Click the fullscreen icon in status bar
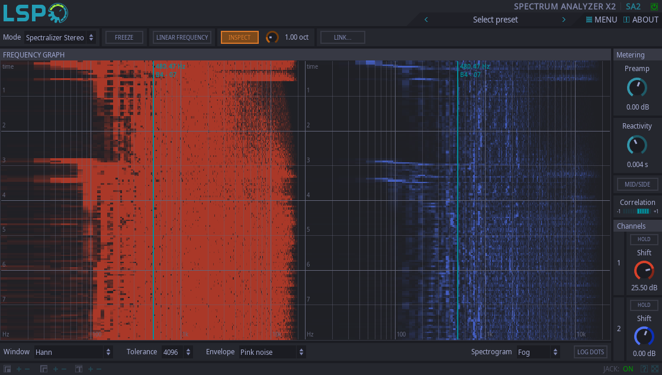This screenshot has width=662, height=375. [654, 369]
